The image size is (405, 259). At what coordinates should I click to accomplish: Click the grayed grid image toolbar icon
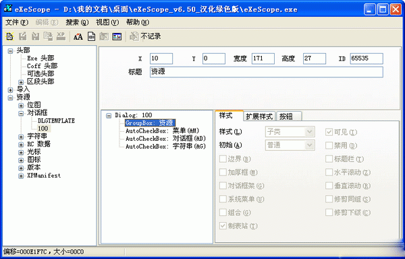pos(104,36)
